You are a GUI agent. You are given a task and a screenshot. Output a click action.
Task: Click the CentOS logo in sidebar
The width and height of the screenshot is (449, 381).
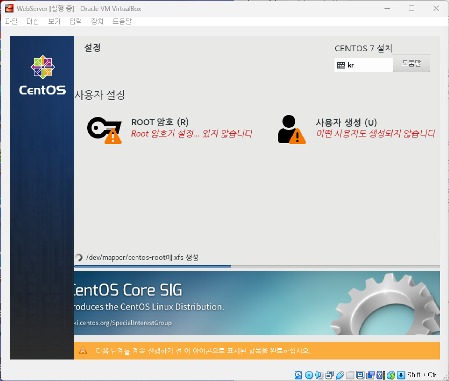(x=42, y=75)
